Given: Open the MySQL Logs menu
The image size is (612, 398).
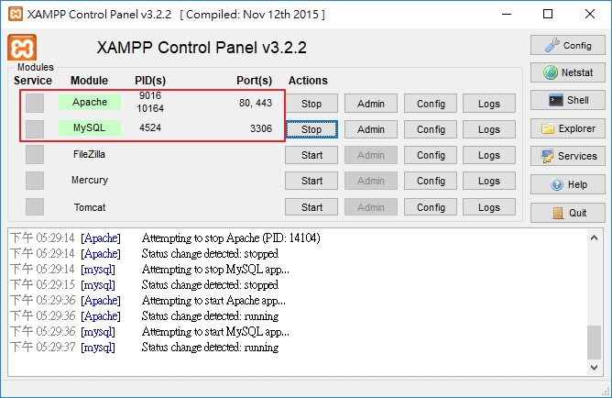Looking at the screenshot, I should pyautogui.click(x=489, y=129).
